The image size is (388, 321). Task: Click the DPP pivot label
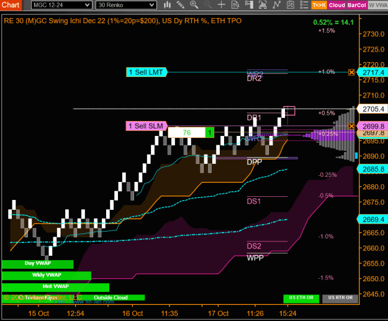[255, 162]
